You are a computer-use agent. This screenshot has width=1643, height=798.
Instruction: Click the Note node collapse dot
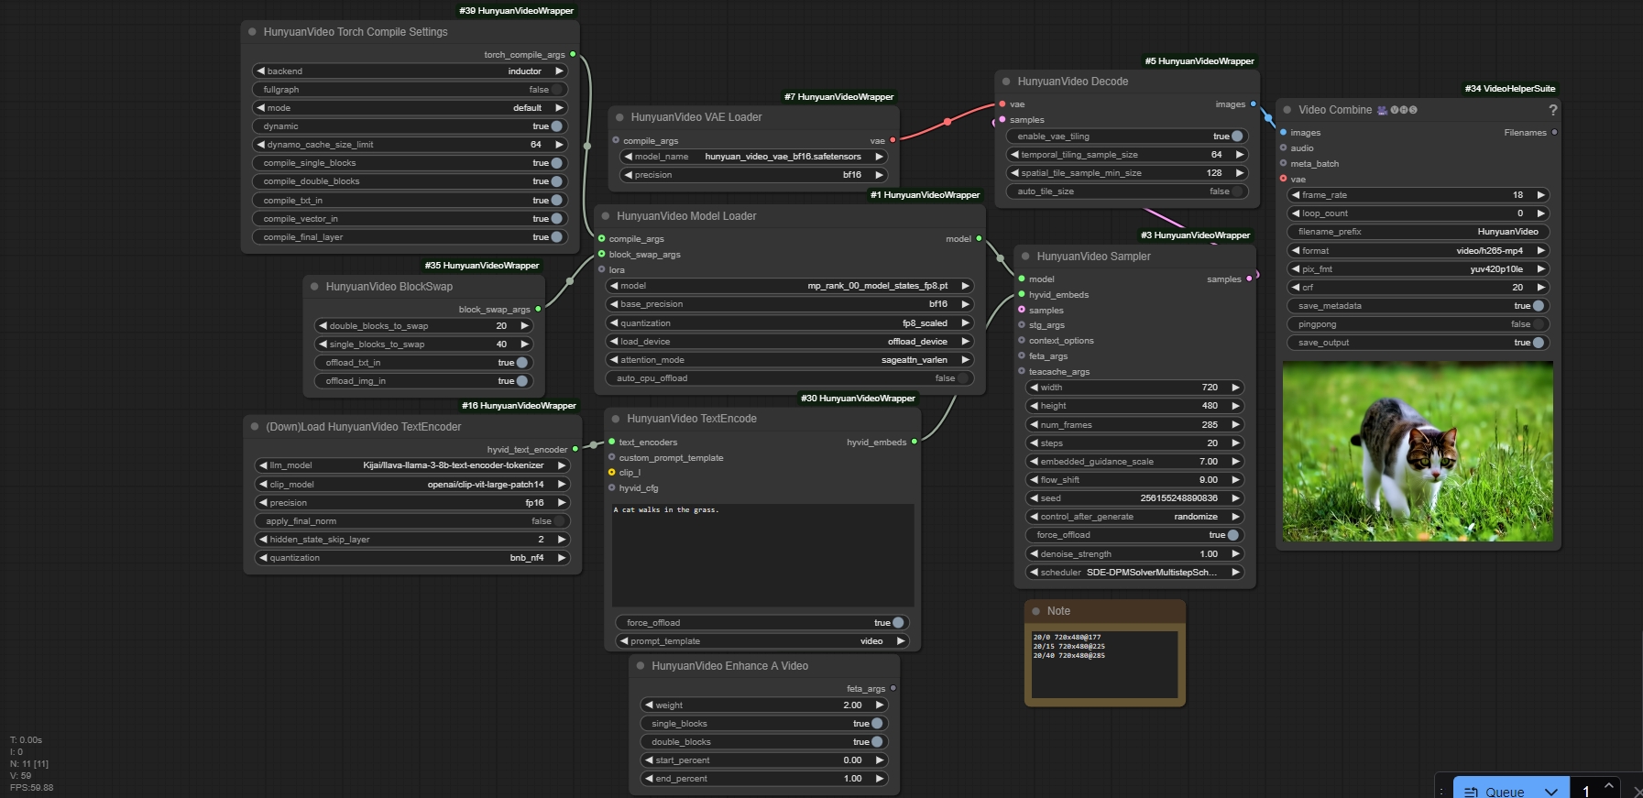click(x=1036, y=611)
